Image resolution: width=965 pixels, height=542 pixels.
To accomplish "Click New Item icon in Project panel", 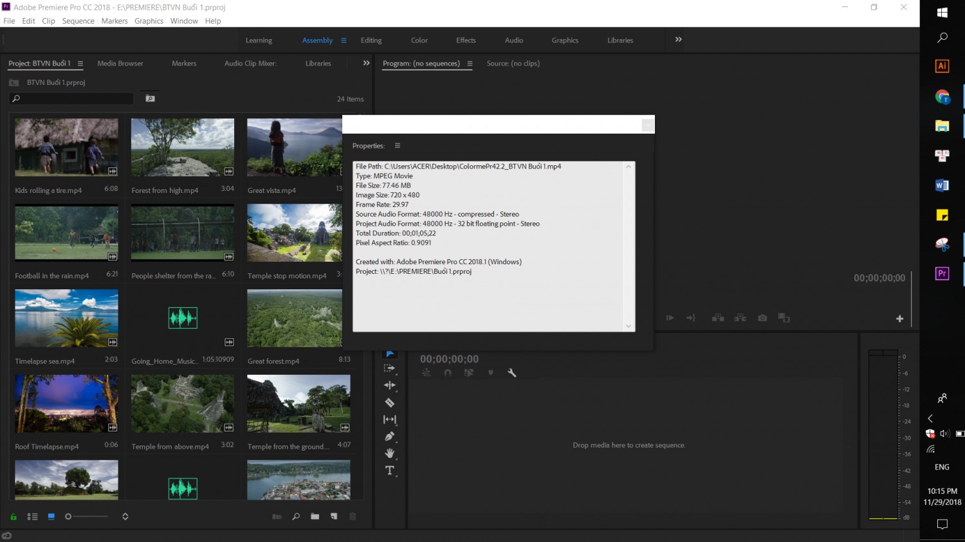I will [x=334, y=516].
